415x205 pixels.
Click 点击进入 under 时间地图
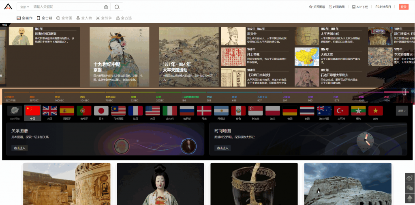[222, 148]
